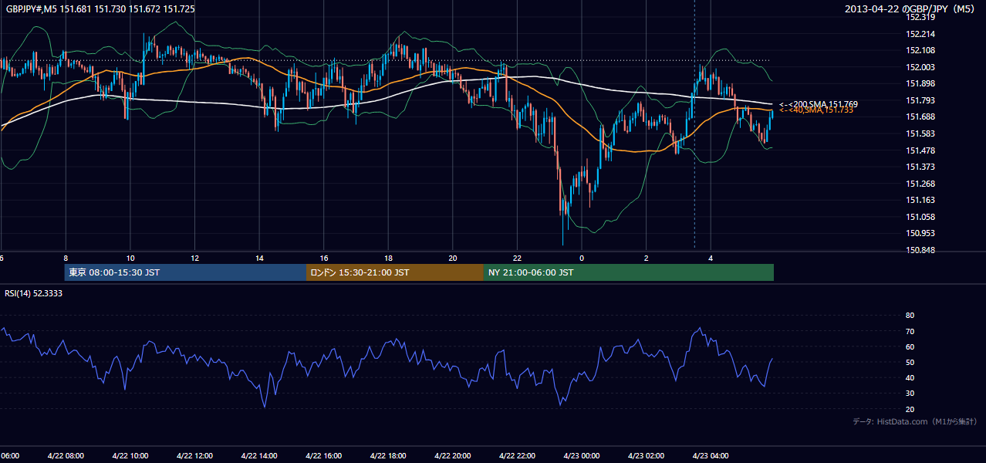Click the 151.583 price axis label
This screenshot has height=463, width=986.
[x=920, y=133]
